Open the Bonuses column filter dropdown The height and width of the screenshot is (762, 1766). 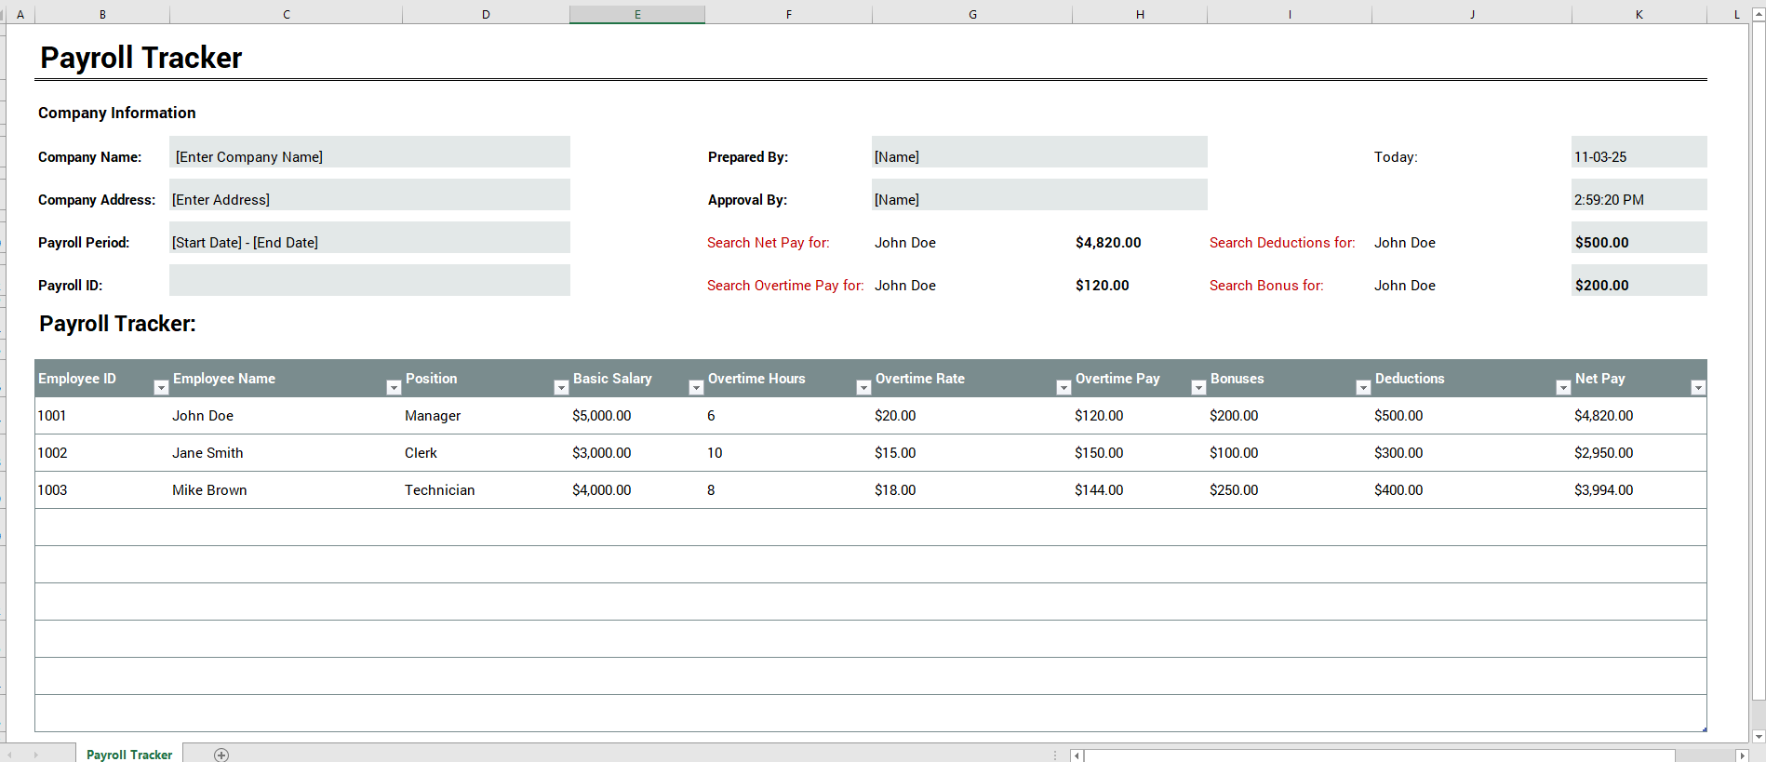(1363, 388)
